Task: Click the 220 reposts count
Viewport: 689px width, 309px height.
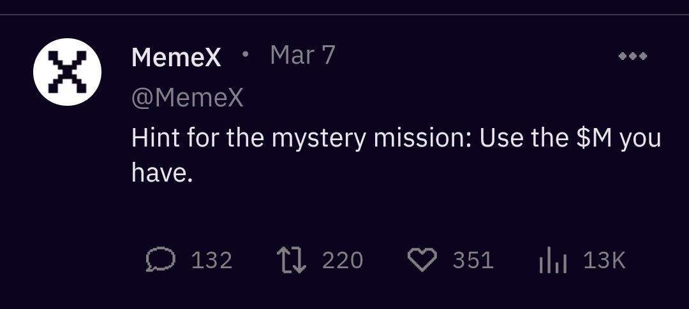Action: click(x=343, y=260)
